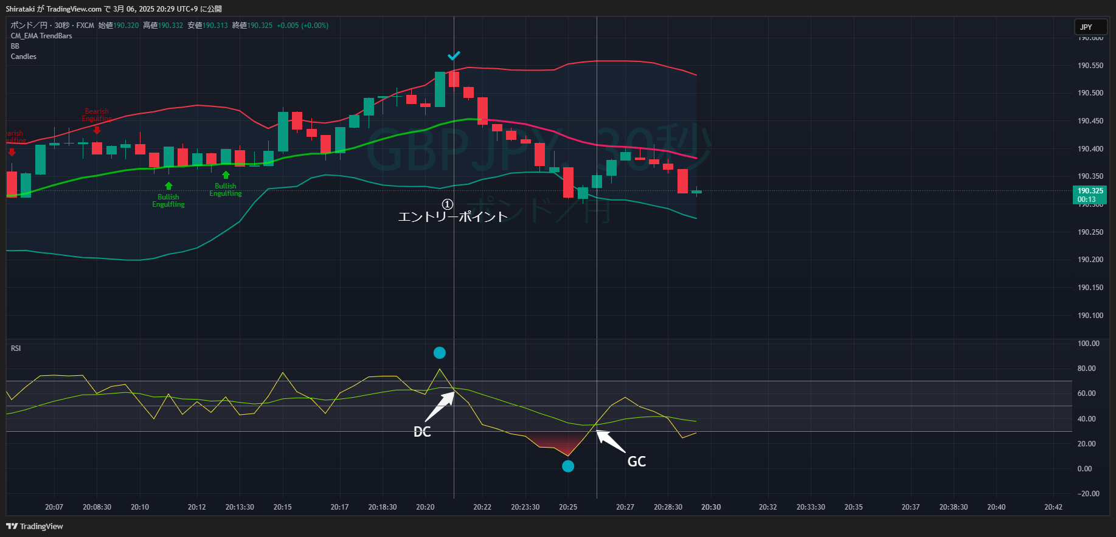Screen dimensions: 1116x537
Task: Click the 20.00 RSI scale label
Action: 1087,444
